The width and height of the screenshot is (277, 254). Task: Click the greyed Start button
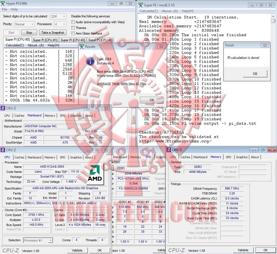coord(11,32)
